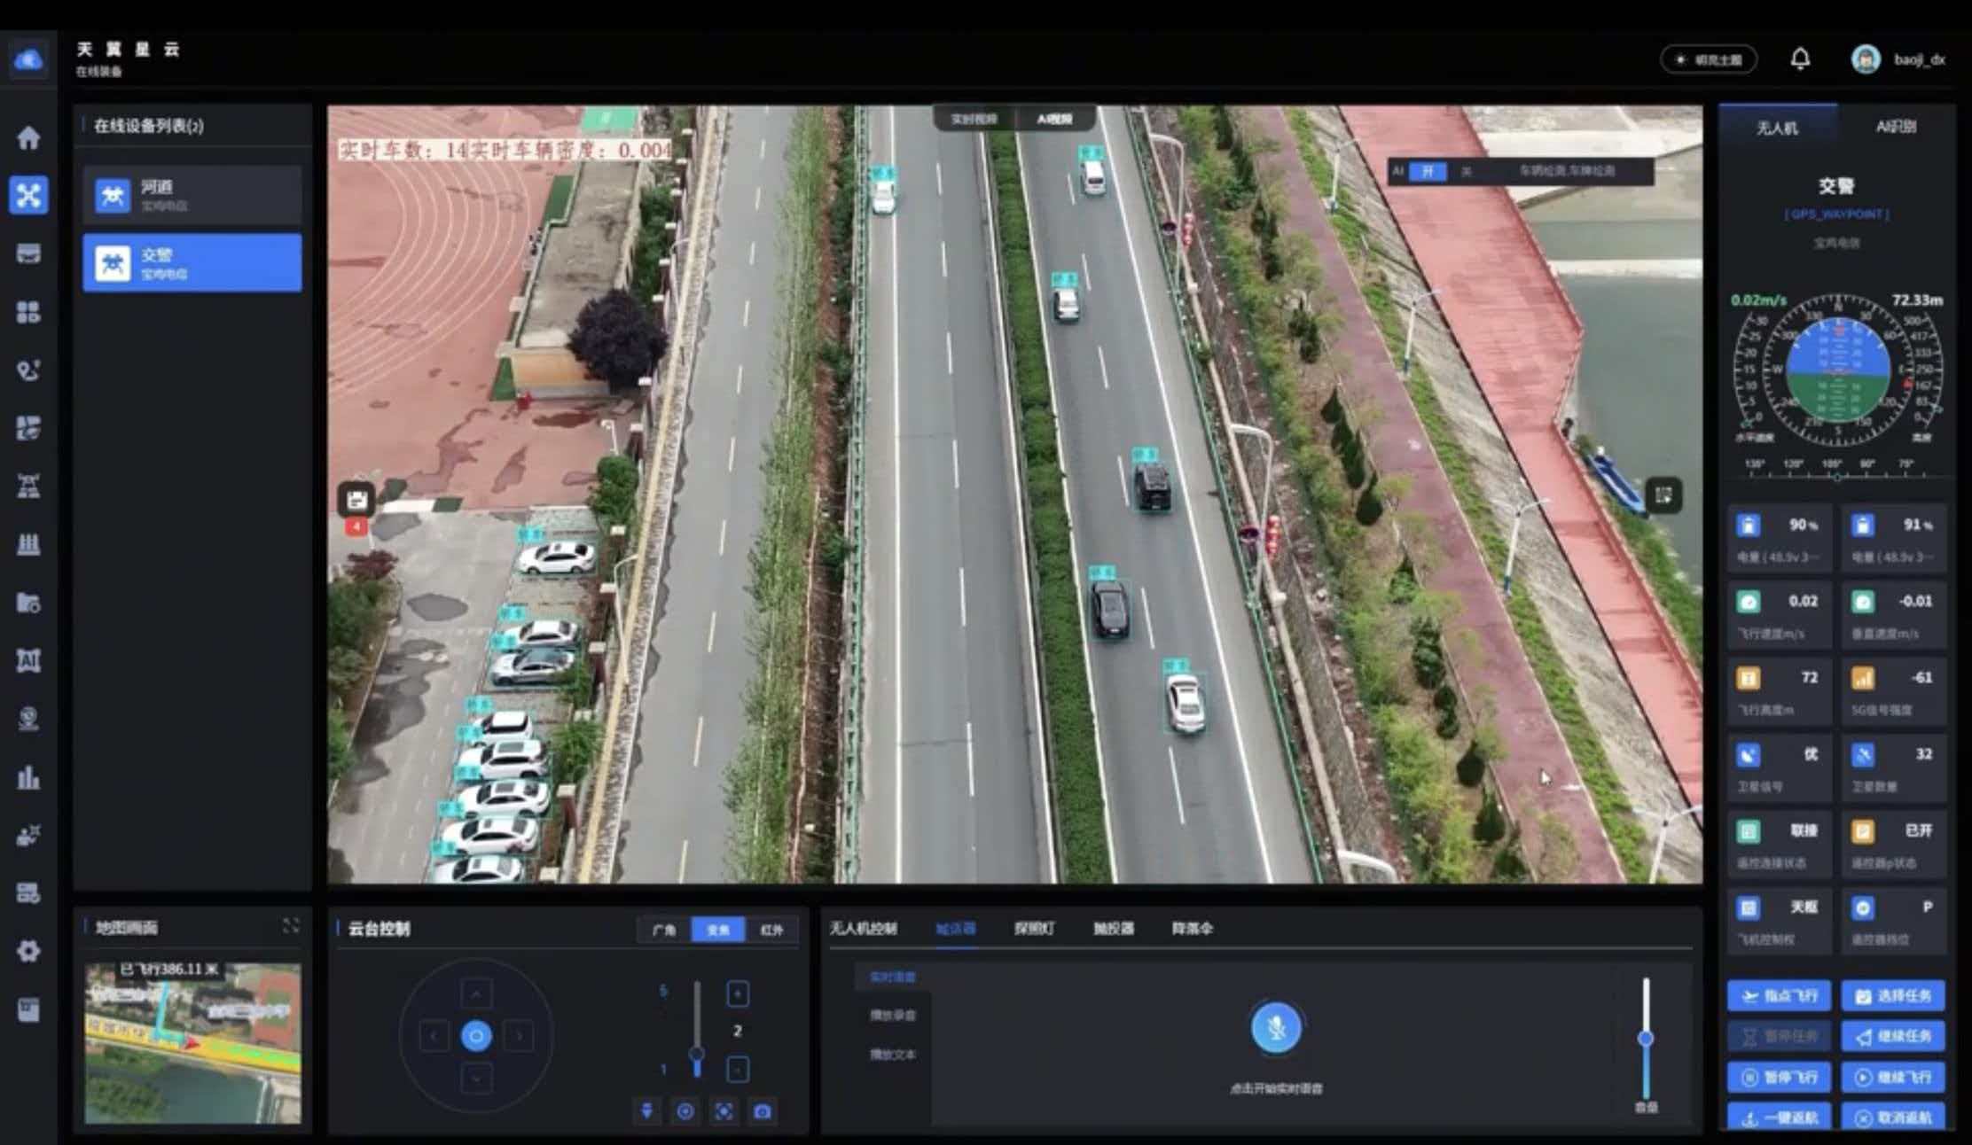Viewport: 1972px width, 1145px height.
Task: Open the home icon in the sidebar
Action: 28,137
